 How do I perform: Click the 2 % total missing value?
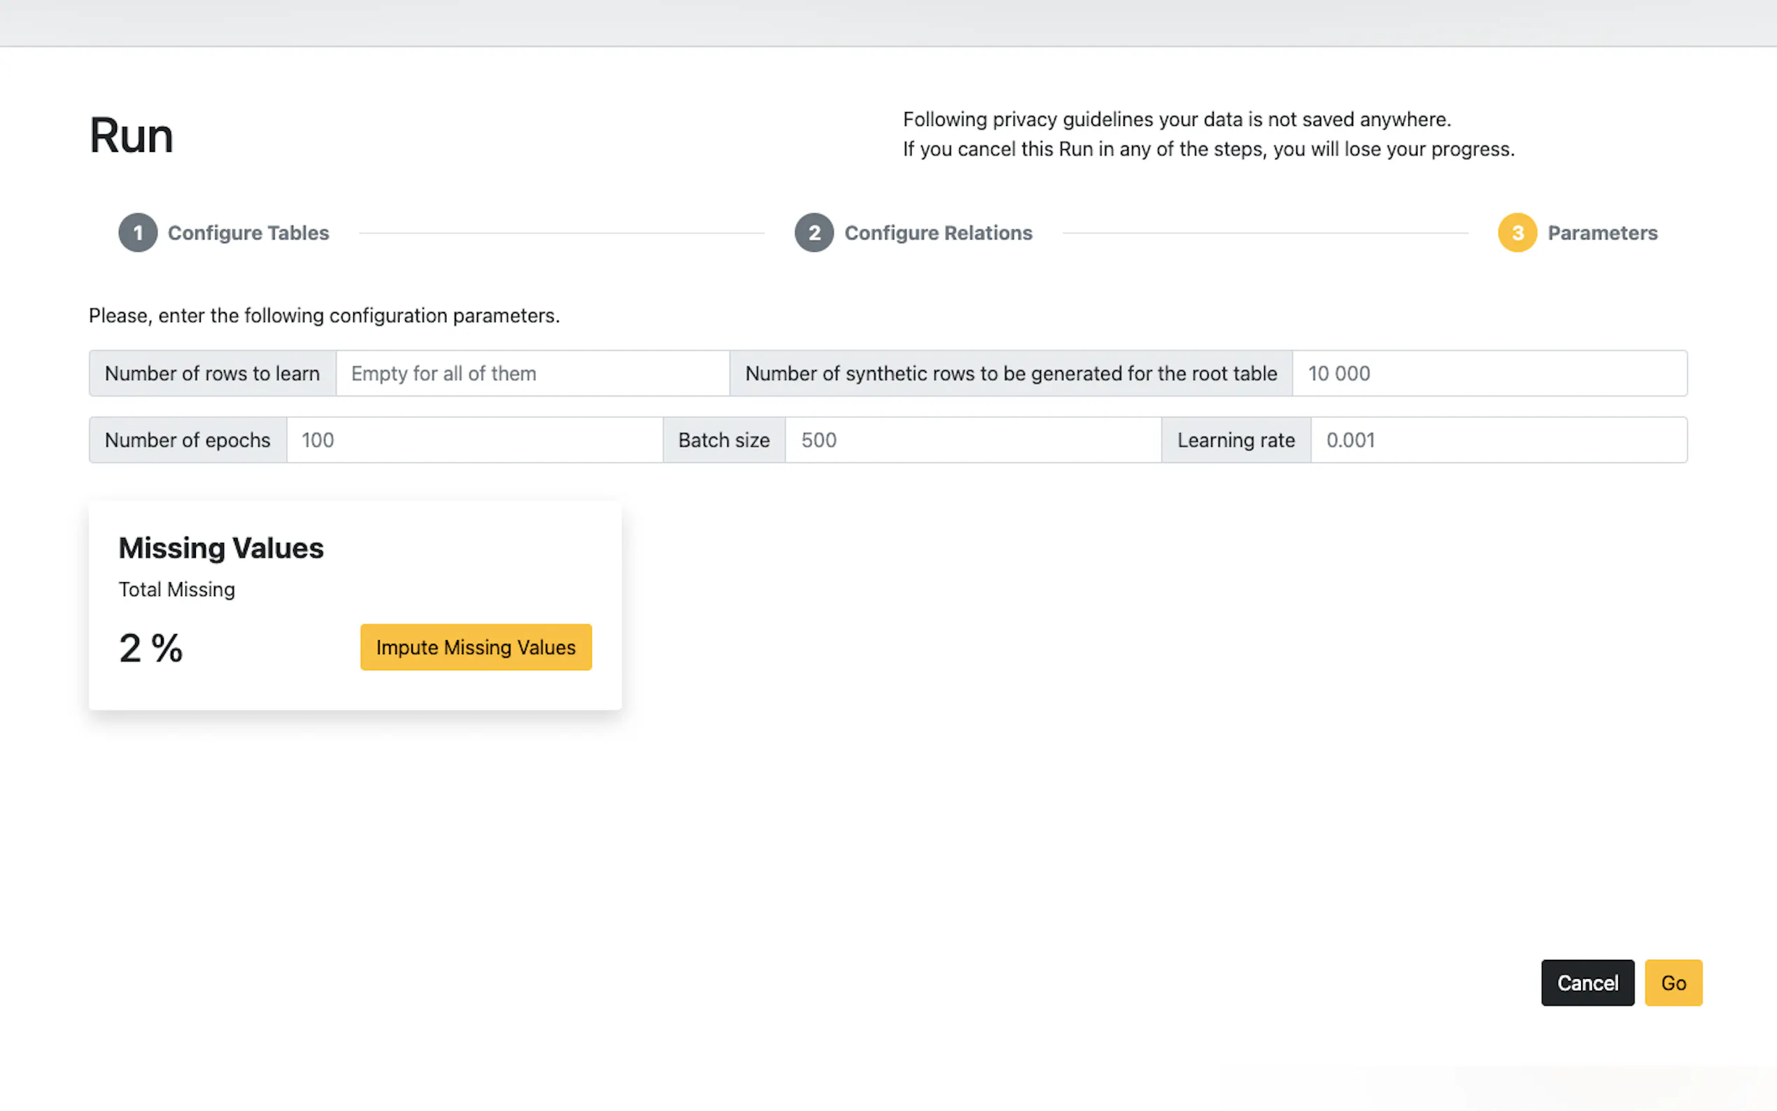click(150, 648)
